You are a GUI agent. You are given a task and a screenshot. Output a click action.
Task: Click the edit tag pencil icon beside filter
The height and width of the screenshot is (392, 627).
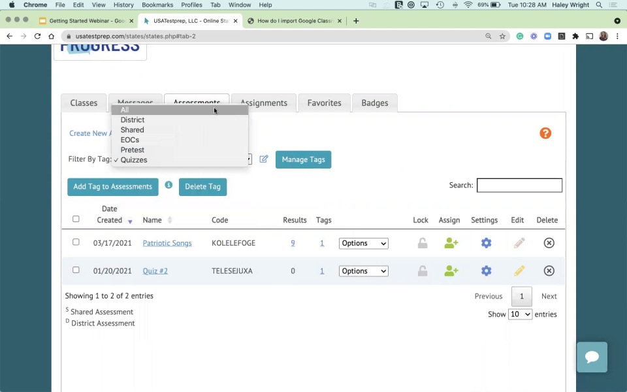tap(264, 159)
